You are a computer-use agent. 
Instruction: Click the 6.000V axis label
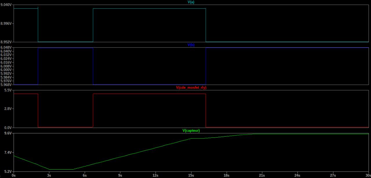pyautogui.click(x=6, y=70)
